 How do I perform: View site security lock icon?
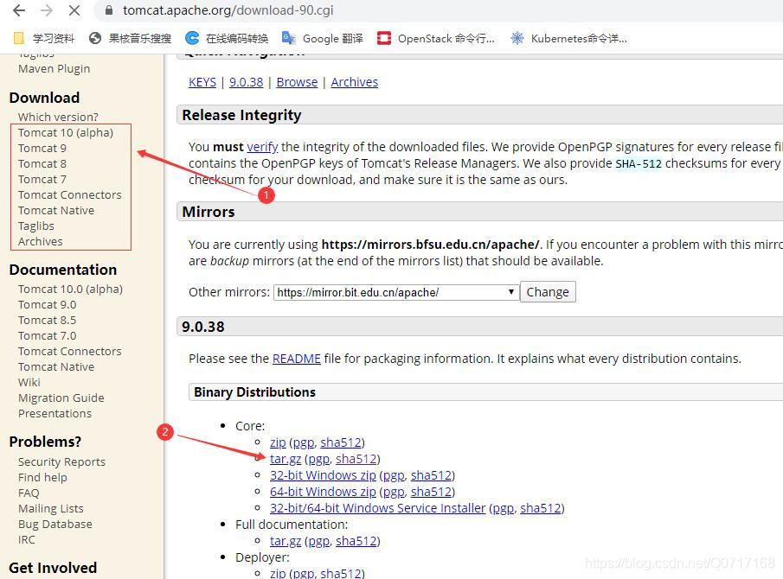[109, 10]
